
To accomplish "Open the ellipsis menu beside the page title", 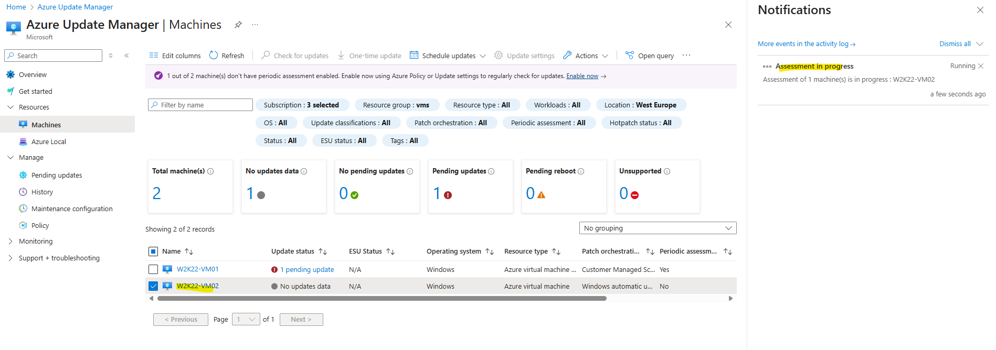I will [255, 25].
